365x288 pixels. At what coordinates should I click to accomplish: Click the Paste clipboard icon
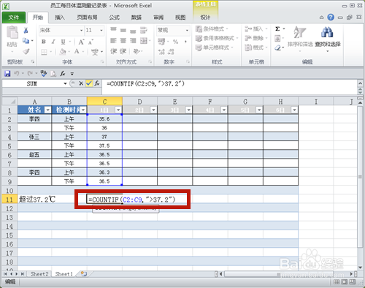12,32
